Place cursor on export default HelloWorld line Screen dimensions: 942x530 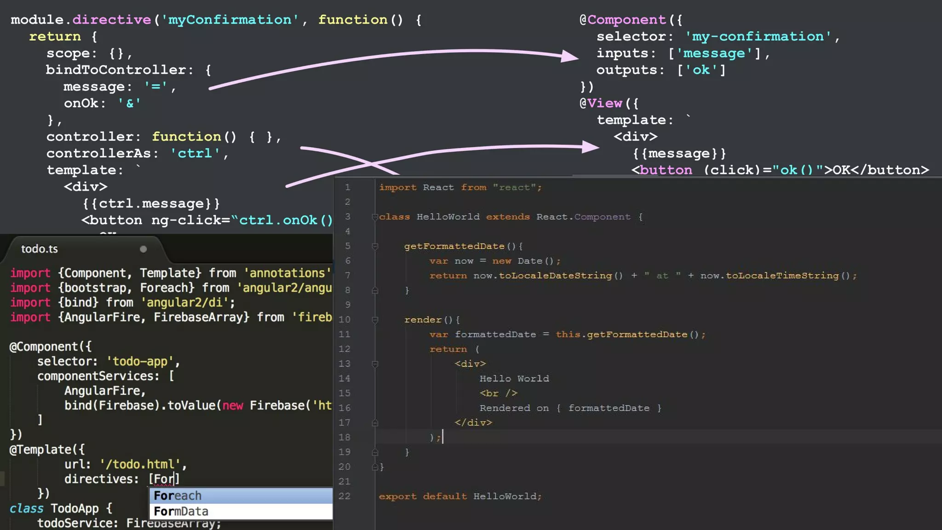pos(460,496)
